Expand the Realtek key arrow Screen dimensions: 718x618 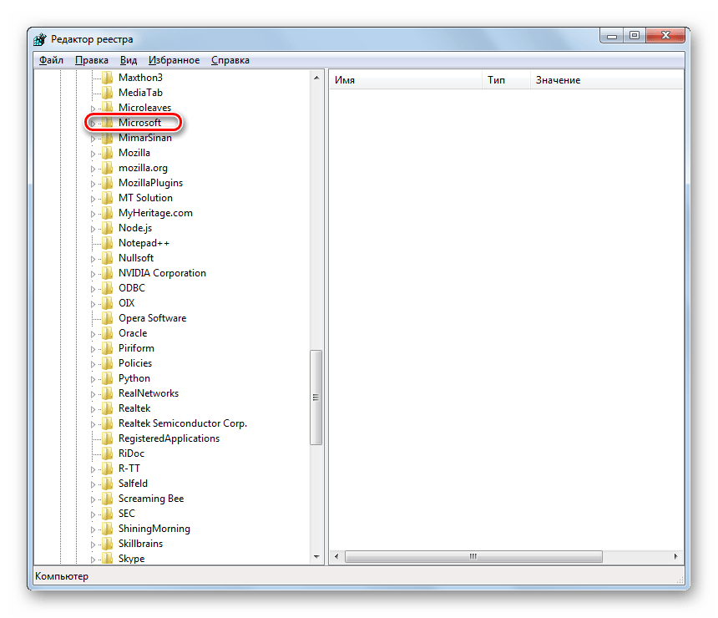point(93,409)
